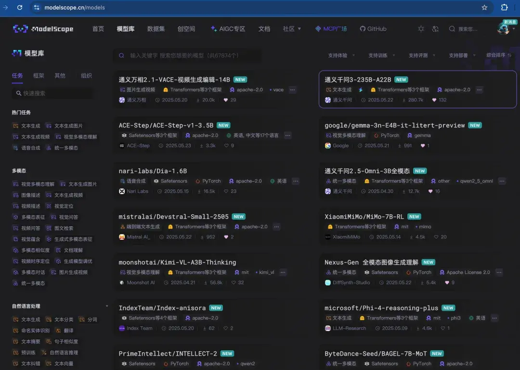
Task: Open the 数据集 navigation menu item
Action: click(156, 29)
